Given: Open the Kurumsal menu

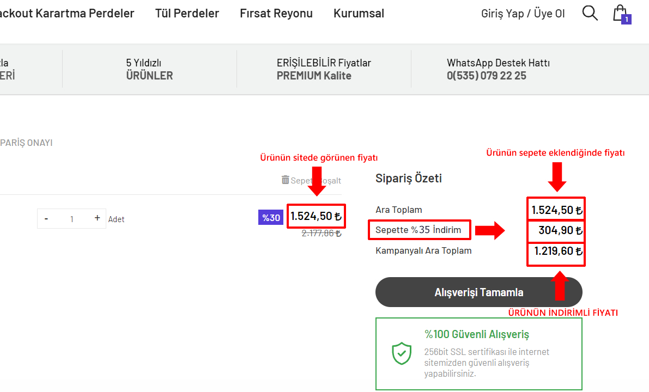Looking at the screenshot, I should tap(359, 14).
